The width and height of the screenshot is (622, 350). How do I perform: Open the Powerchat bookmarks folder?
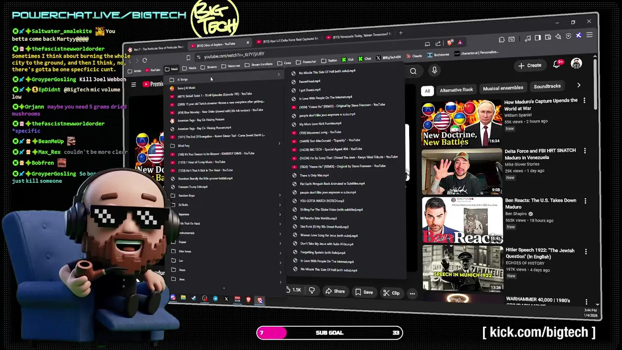point(306,62)
